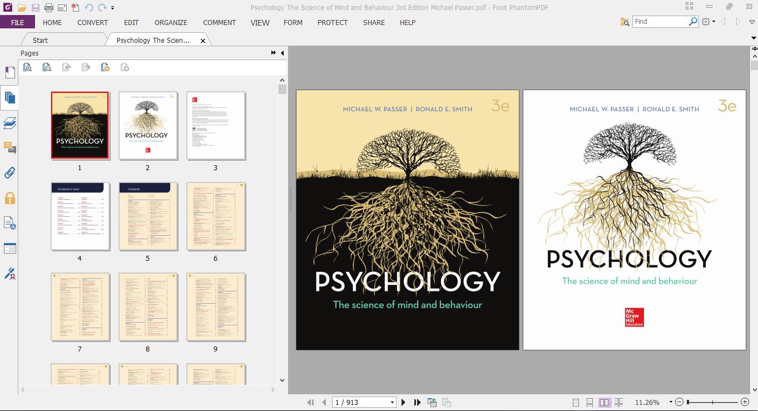This screenshot has height=411, width=758.
Task: Open the zoom percentage dropdown arrow
Action: [671, 402]
